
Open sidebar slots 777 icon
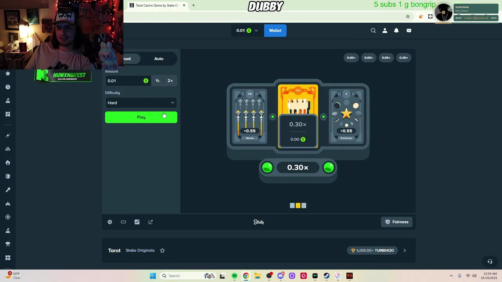click(8, 149)
